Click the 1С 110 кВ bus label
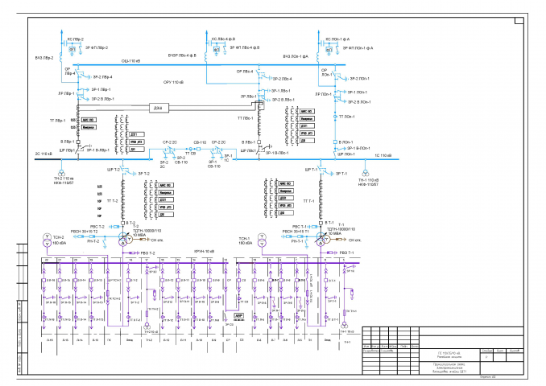 (x=383, y=155)
